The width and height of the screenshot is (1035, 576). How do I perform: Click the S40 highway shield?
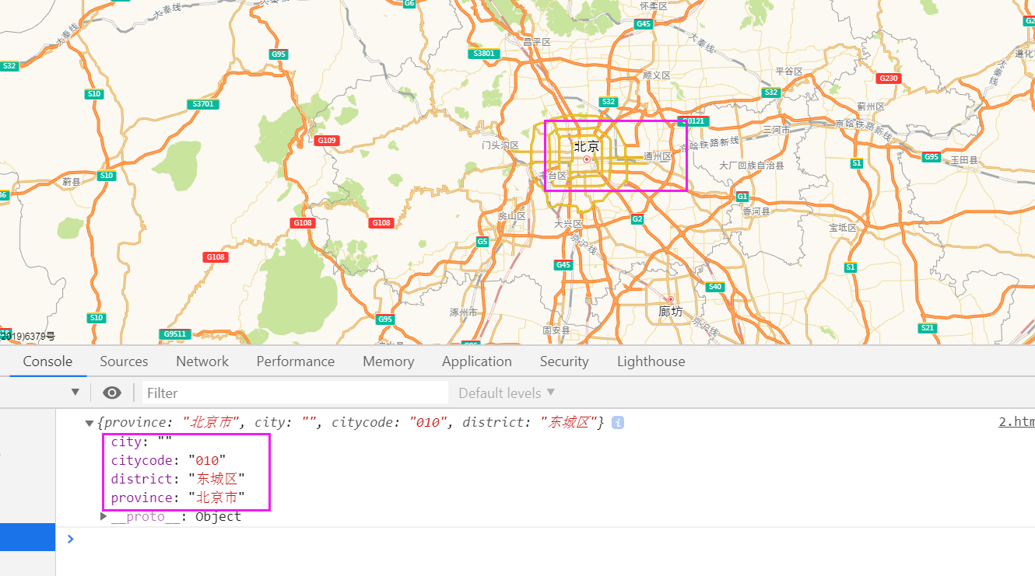715,287
